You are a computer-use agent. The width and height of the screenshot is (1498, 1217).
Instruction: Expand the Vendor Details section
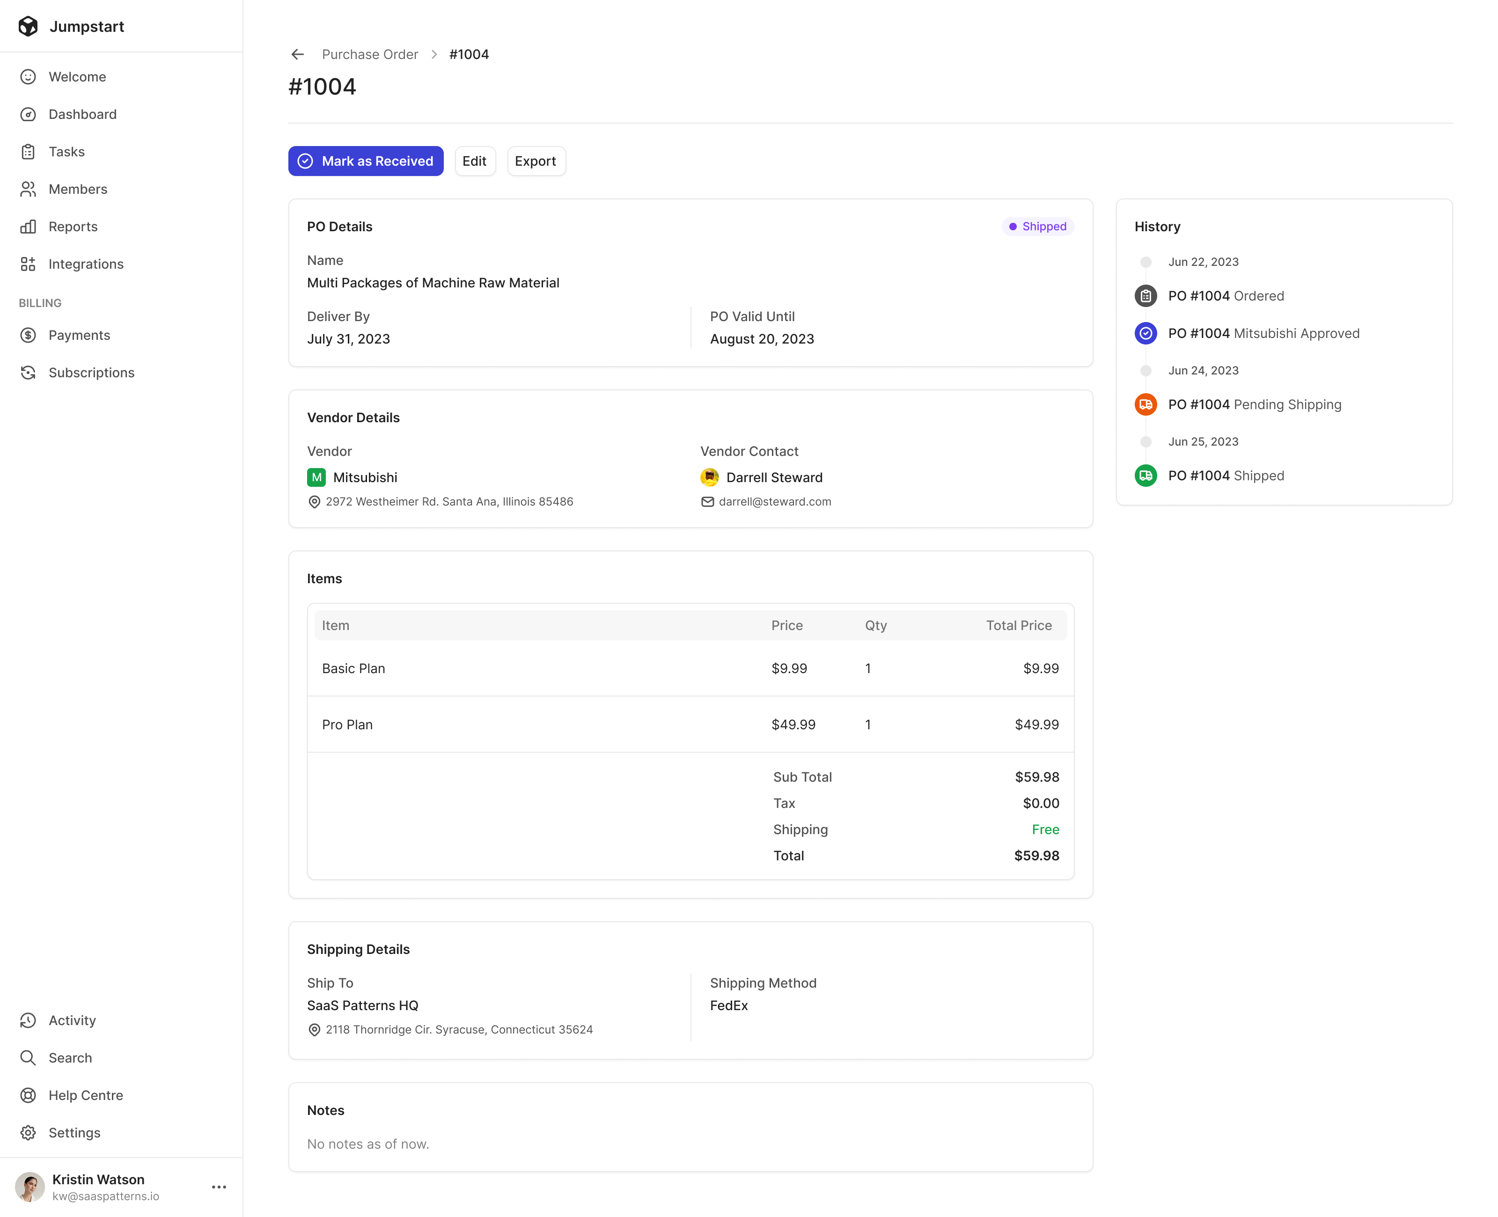353,417
